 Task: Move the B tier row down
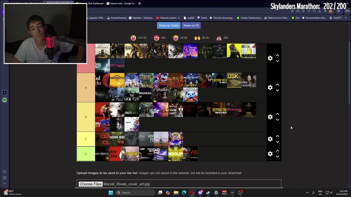point(278,120)
